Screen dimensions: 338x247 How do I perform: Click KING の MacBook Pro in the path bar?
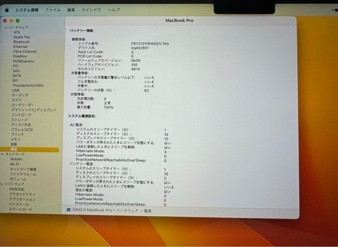point(92,210)
